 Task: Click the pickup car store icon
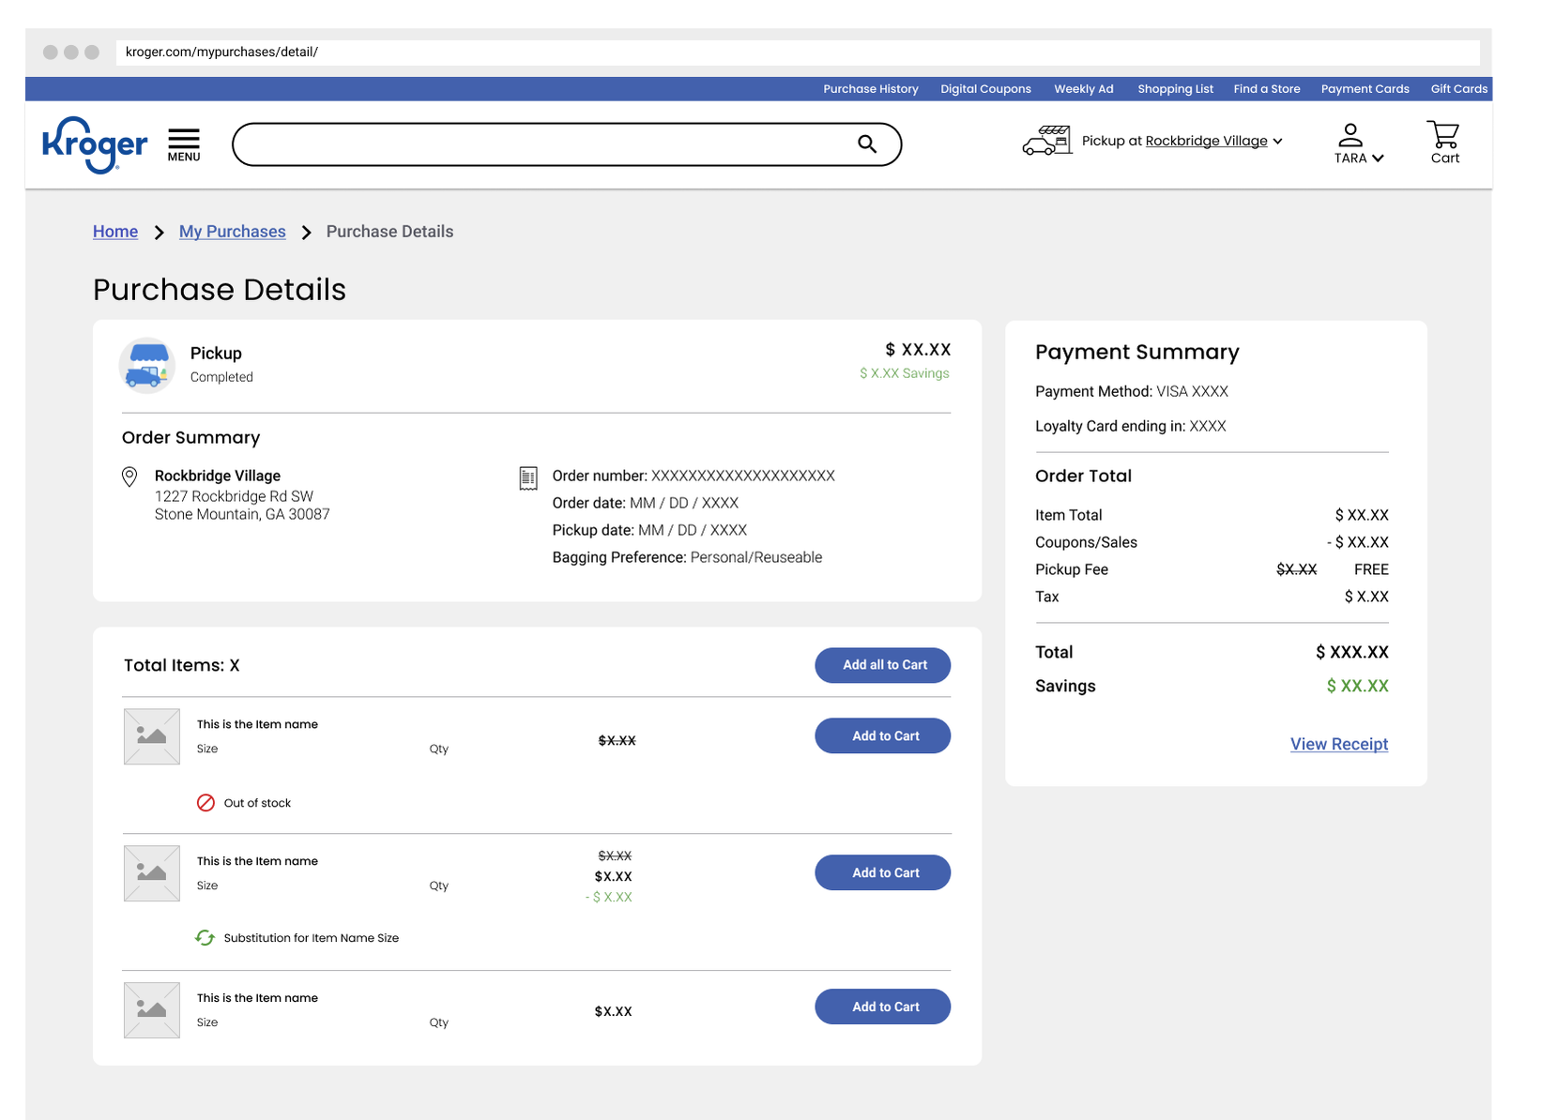tap(1047, 141)
